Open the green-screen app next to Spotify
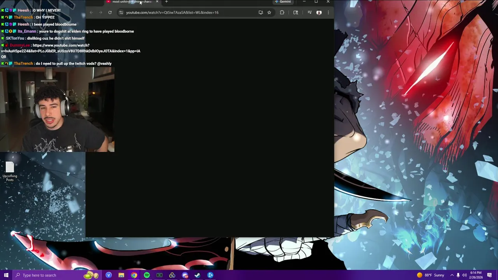 [x=160, y=275]
